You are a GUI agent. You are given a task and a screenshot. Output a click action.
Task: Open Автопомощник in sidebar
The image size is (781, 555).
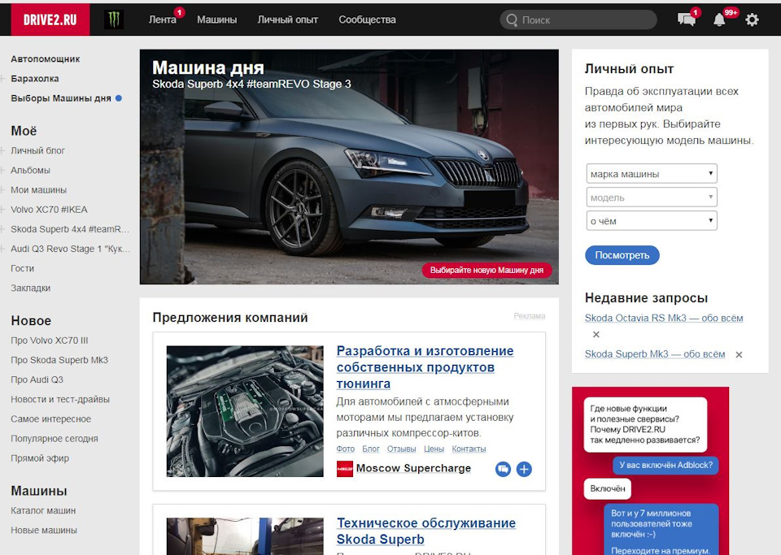46,59
